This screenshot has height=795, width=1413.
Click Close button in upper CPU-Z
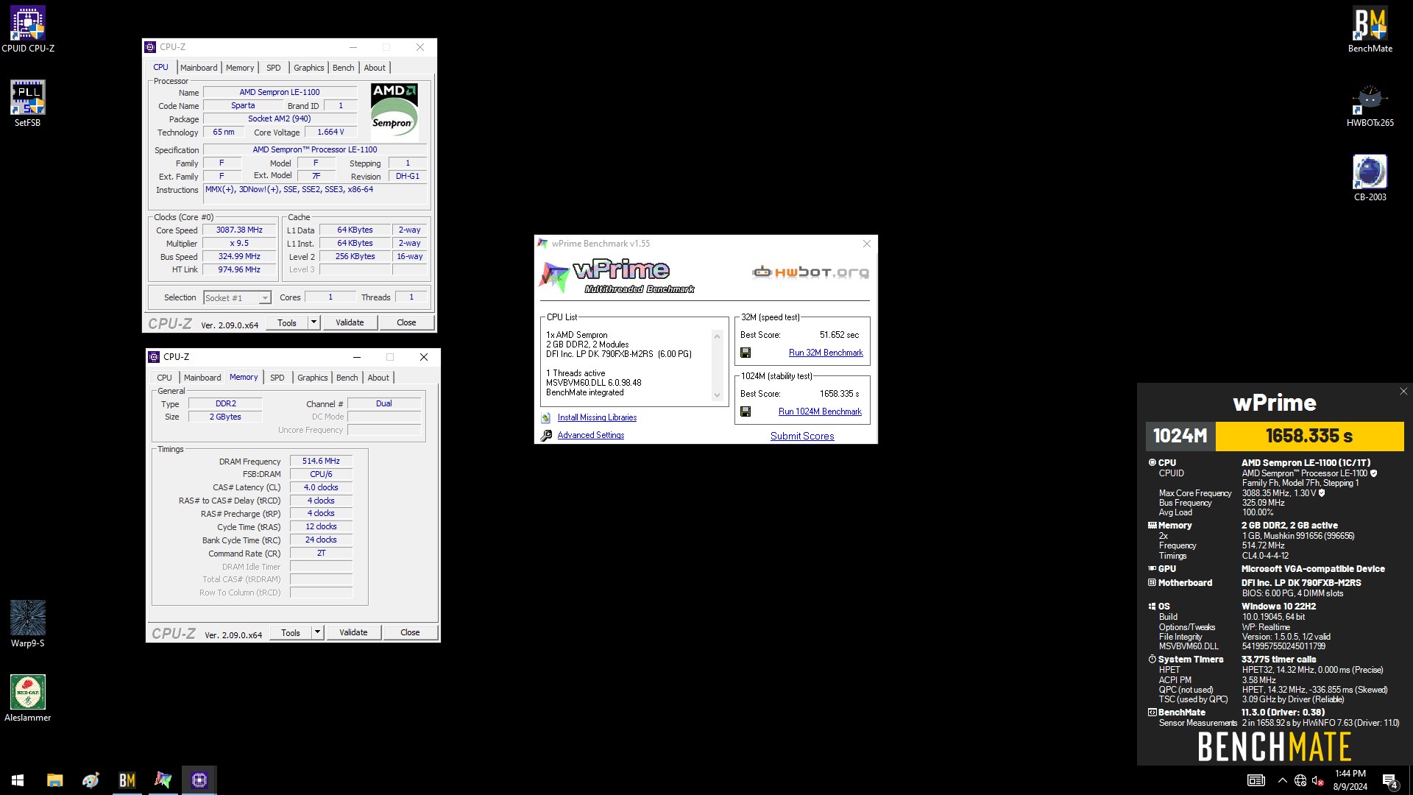click(x=406, y=322)
